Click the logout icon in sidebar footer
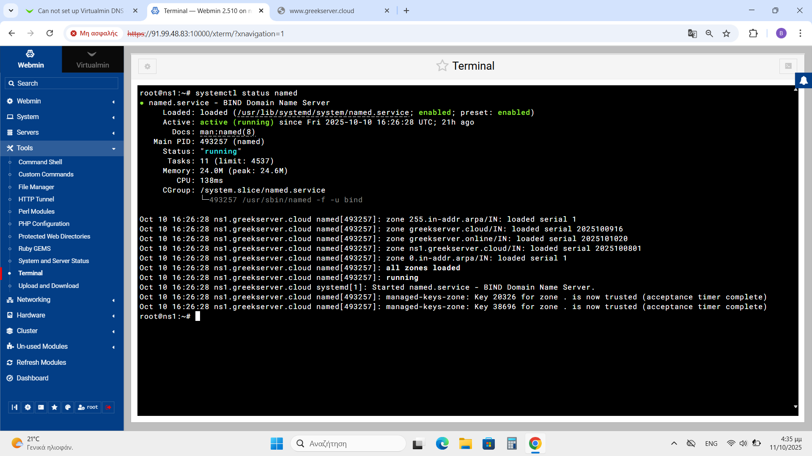Screen dimensions: 812x456 coord(108,407)
